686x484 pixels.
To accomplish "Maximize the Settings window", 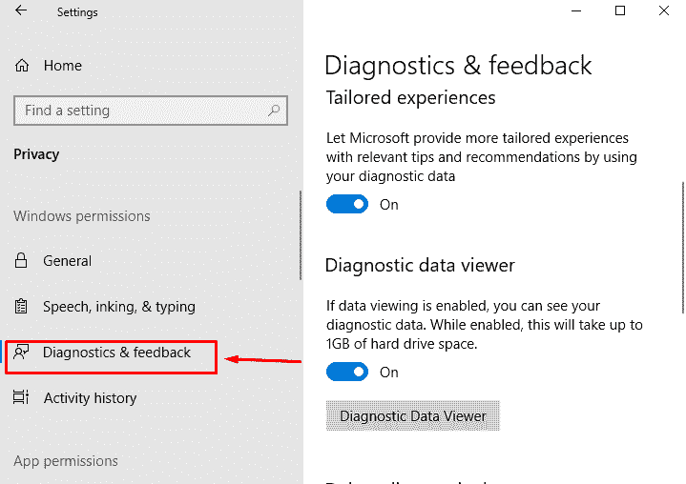I will pos(620,10).
